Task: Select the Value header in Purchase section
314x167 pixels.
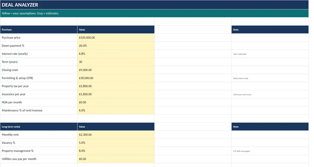Action: click(x=116, y=29)
